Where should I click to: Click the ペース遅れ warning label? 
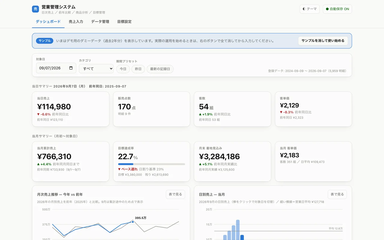[x=127, y=169]
